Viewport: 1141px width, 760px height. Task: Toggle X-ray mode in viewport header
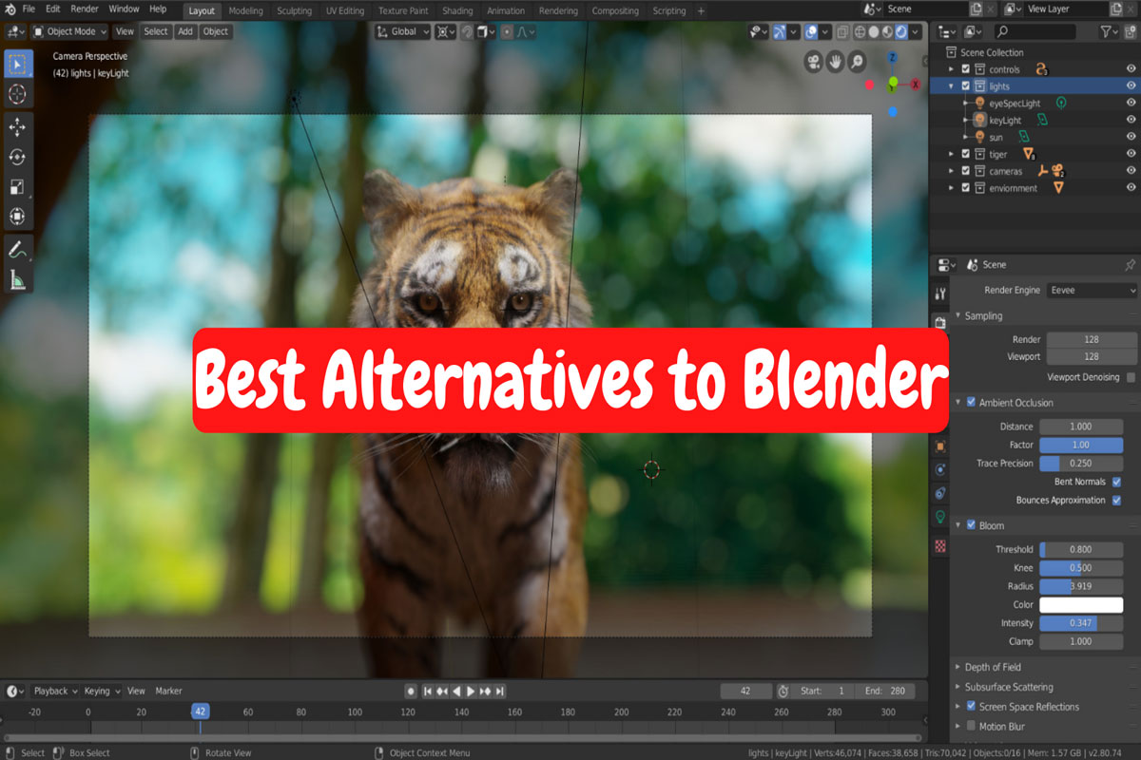click(x=841, y=31)
